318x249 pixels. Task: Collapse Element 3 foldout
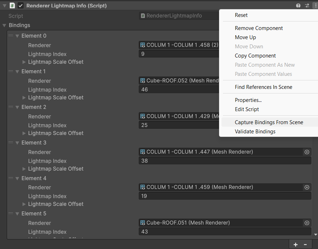[17, 143]
